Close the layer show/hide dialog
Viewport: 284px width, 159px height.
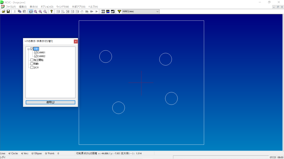[76, 41]
